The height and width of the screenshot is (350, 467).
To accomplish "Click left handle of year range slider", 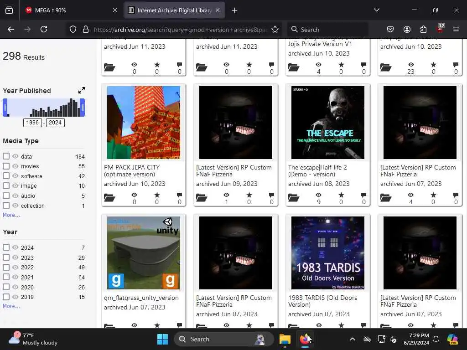I will pyautogui.click(x=5, y=108).
